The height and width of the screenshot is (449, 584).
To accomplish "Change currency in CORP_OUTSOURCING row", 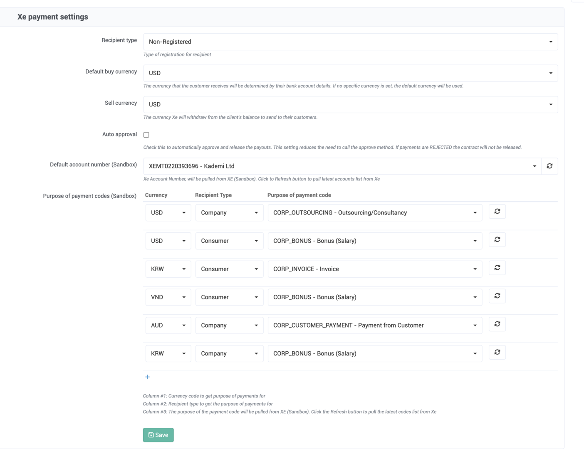I will point(168,212).
